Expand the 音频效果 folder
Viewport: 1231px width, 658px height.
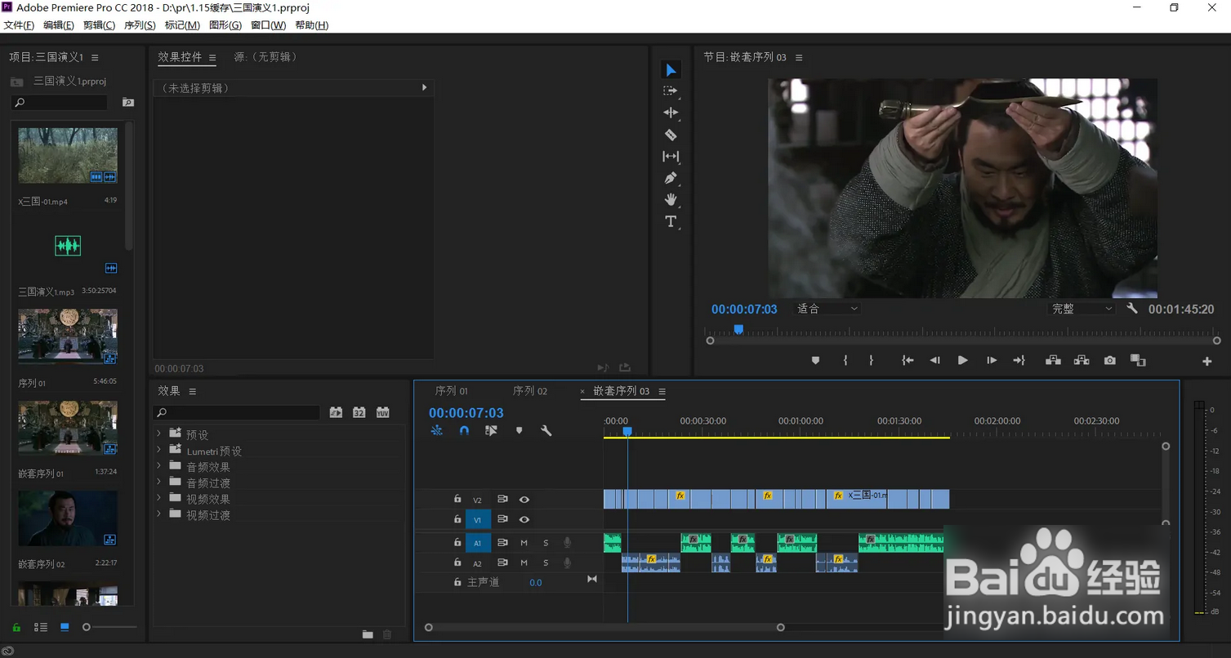point(159,466)
